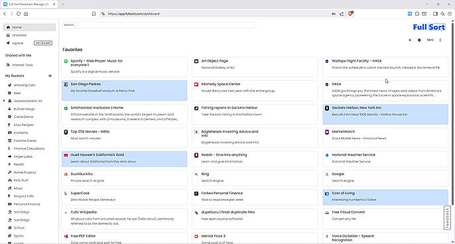Open the Bogleheads Investing Advice bookmark
Image resolution: width=455 pixels, height=244 pixels.
tap(255, 138)
